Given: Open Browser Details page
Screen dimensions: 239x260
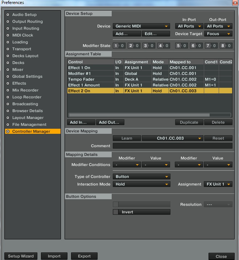Looking at the screenshot, I should click(28, 111).
